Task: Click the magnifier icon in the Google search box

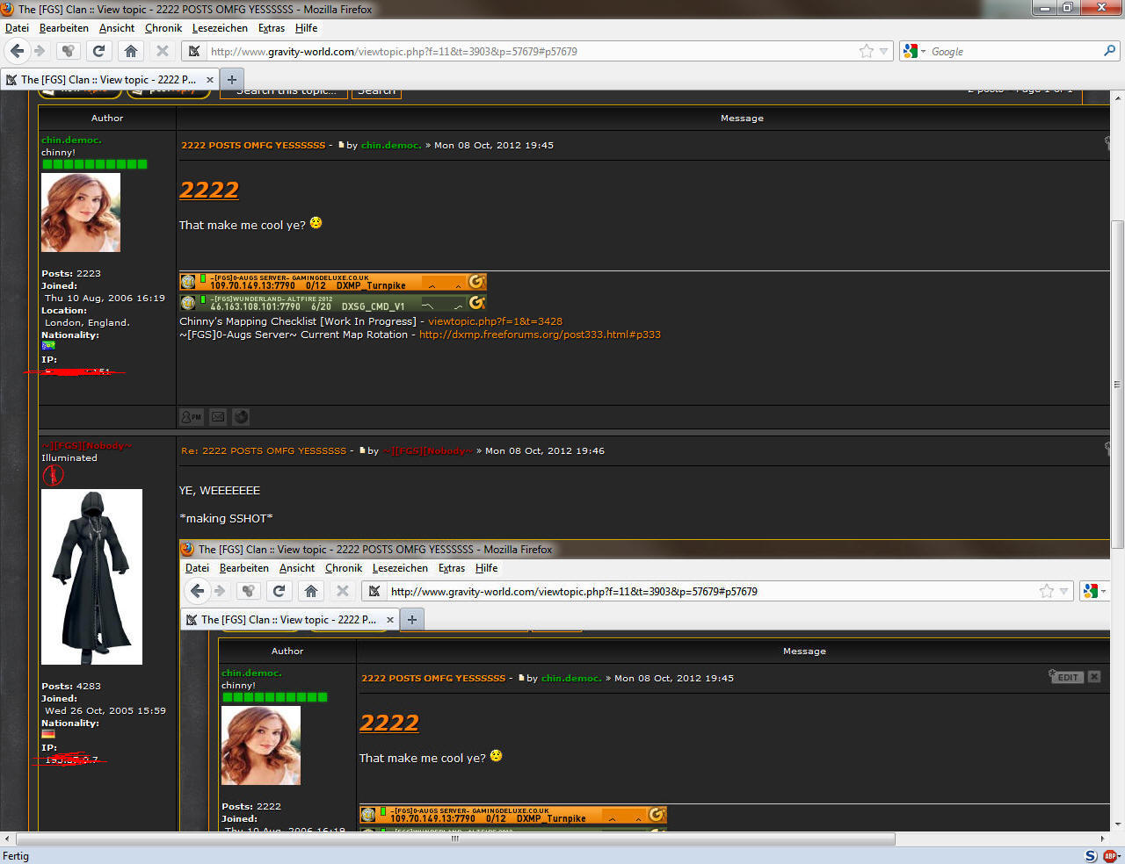Action: (1109, 51)
